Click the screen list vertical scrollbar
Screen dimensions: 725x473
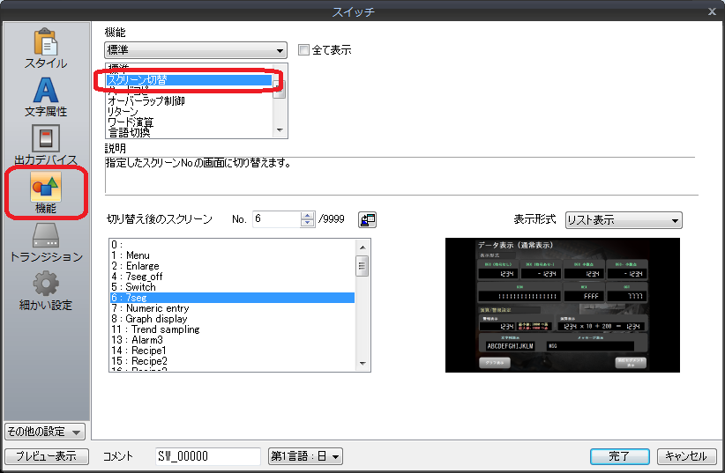[362, 304]
